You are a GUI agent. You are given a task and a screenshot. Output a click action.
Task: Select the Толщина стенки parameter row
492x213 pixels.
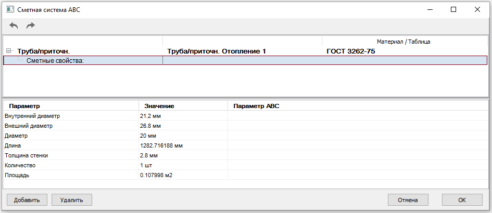[x=245, y=155]
